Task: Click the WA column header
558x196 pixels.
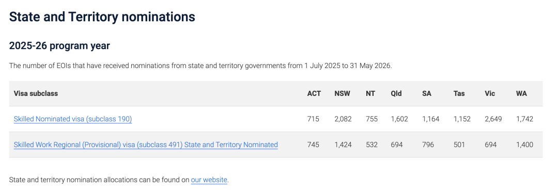Action: (521, 93)
